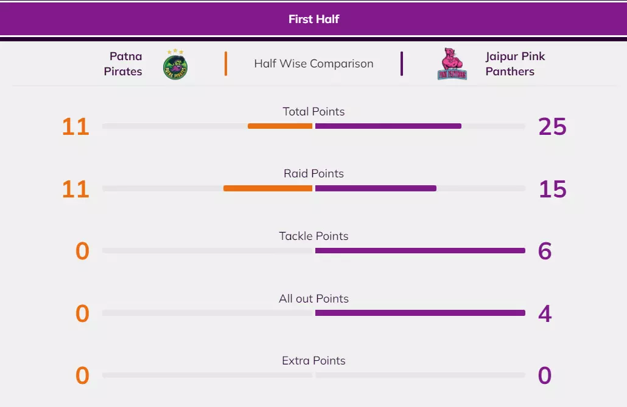This screenshot has height=407, width=627.
Task: Click the Jaipur Pink Panthers team logo
Action: coord(452,64)
